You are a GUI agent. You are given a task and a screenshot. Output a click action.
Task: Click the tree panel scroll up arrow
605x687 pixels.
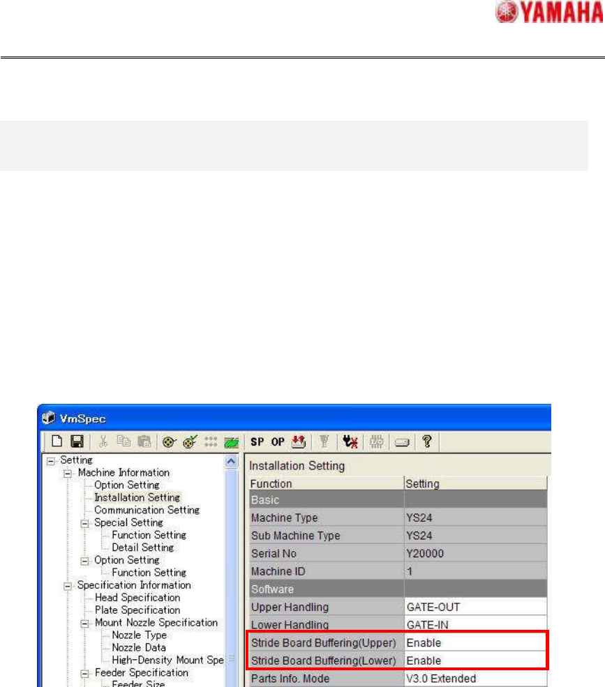pos(231,462)
